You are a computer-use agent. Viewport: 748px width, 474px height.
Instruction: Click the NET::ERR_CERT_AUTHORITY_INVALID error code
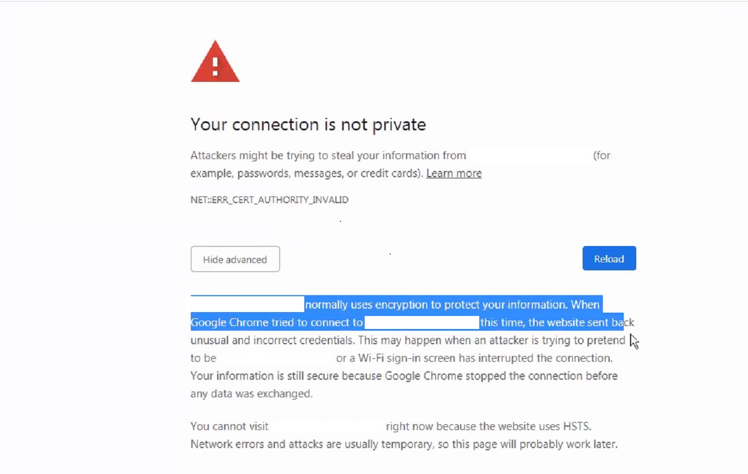click(x=269, y=200)
